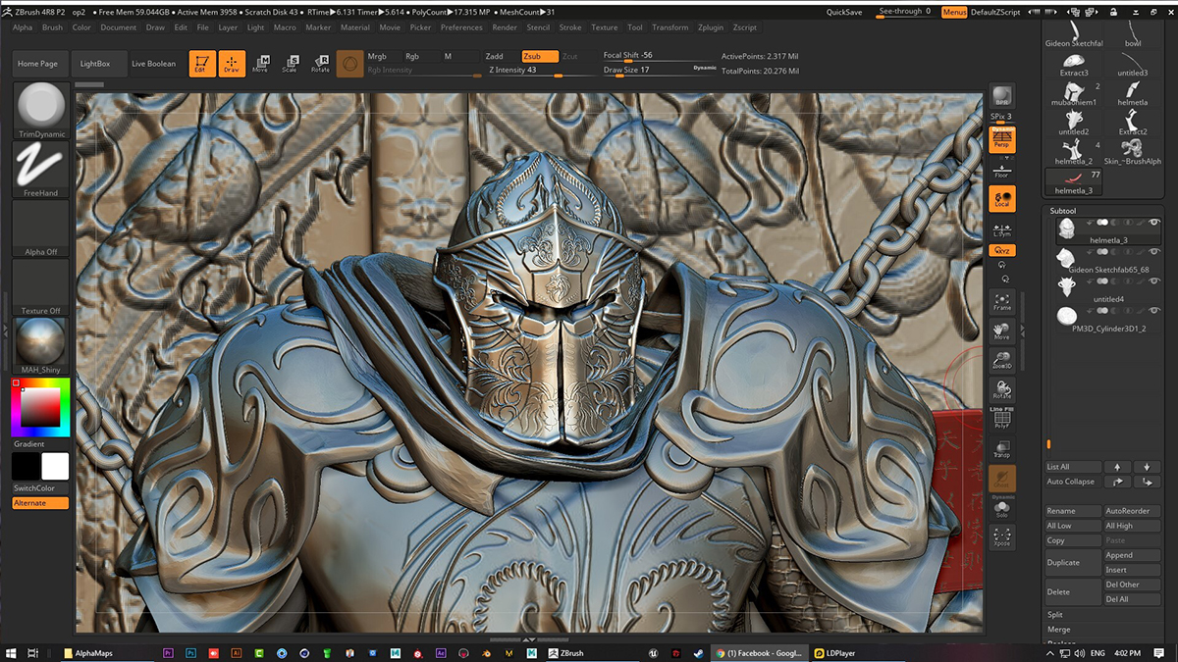Viewport: 1178px width, 662px height.
Task: Activate the Frame view icon
Action: [x=1001, y=302]
